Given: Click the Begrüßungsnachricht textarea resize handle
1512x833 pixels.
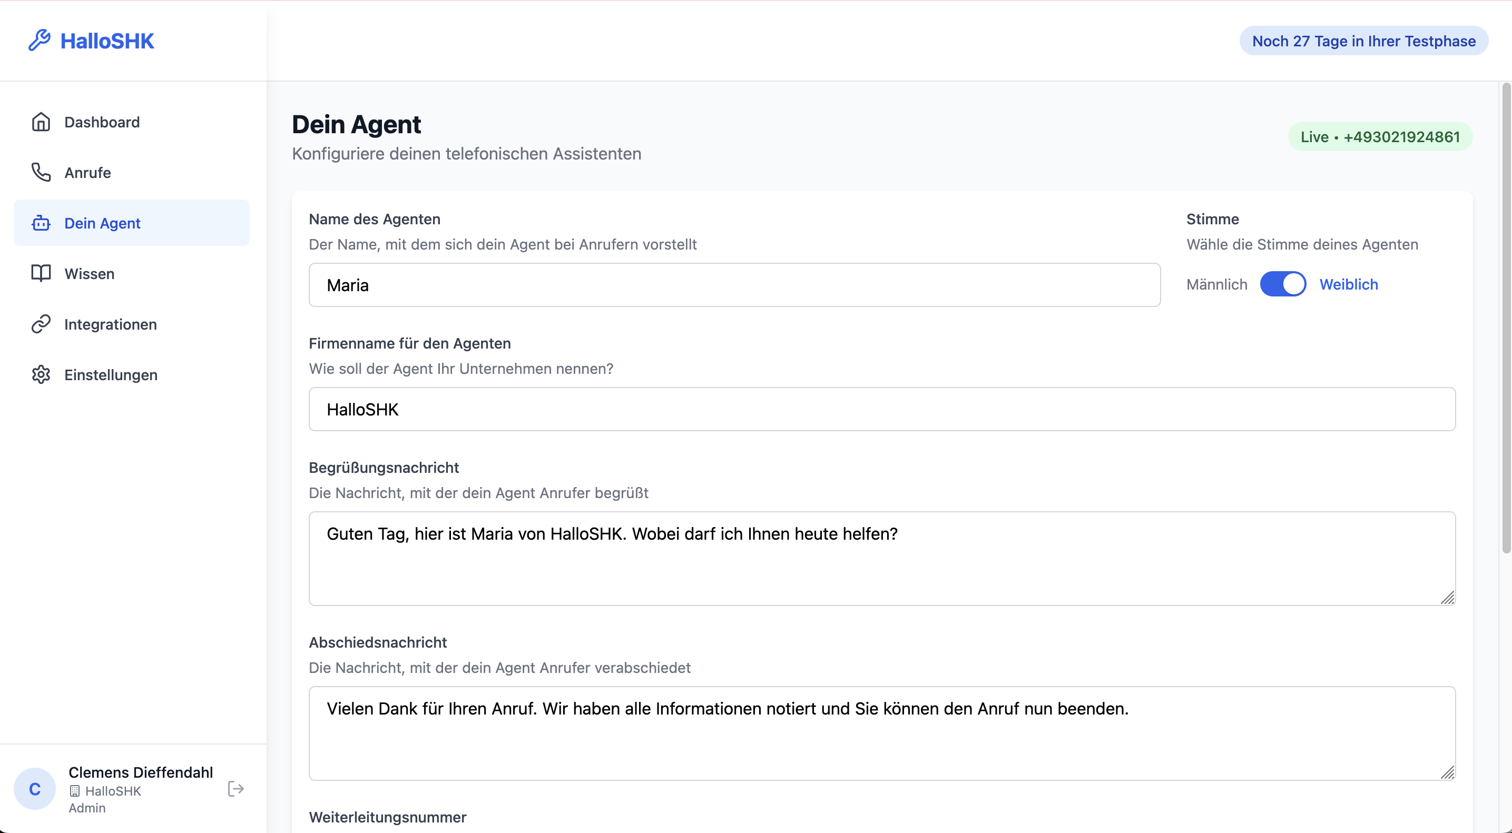Looking at the screenshot, I should (x=1448, y=597).
